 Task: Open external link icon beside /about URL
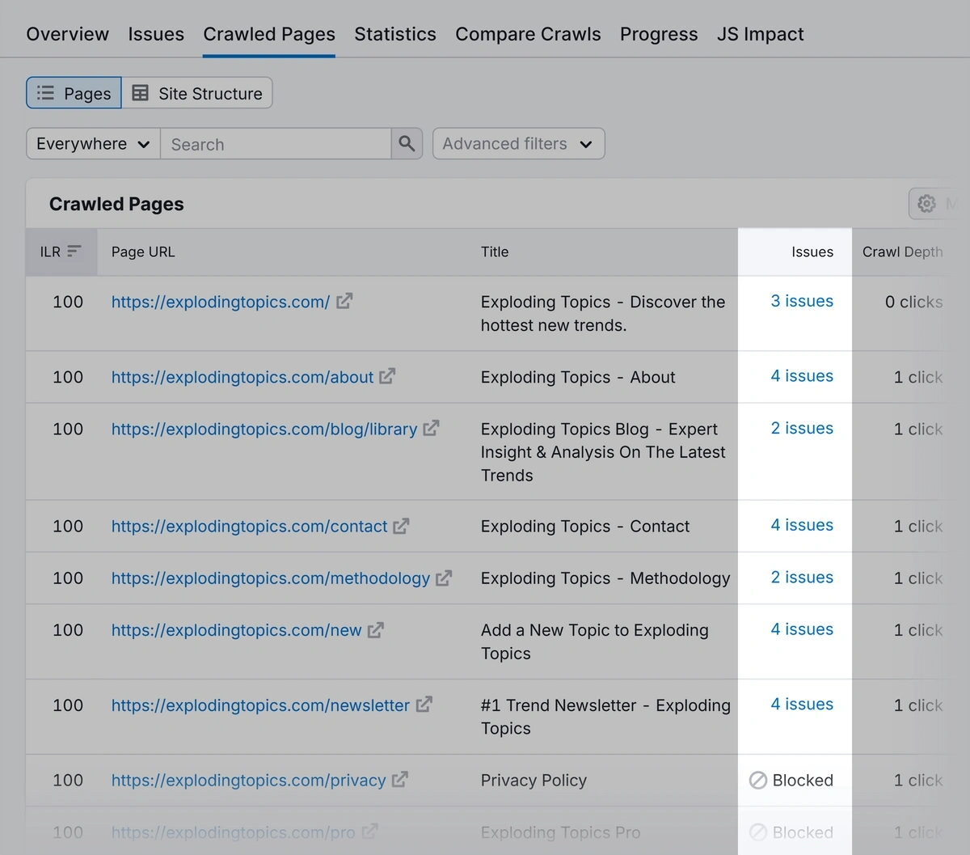[387, 376]
